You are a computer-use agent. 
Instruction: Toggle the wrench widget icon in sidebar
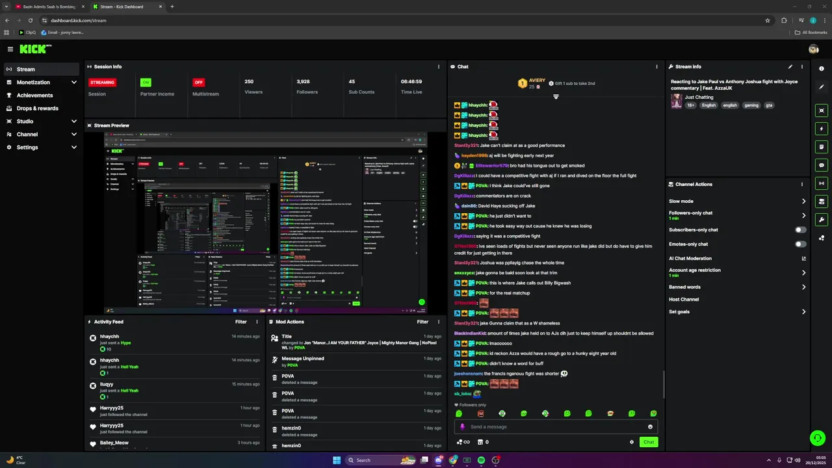coord(822,220)
